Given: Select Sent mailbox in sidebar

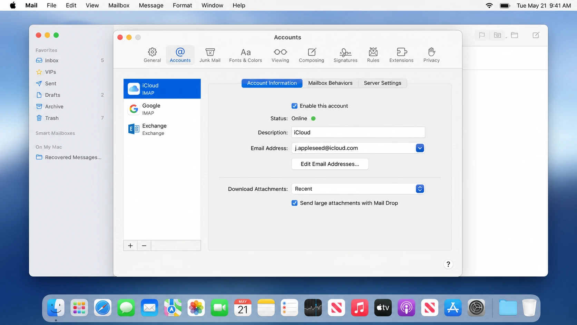Looking at the screenshot, I should tap(70, 84).
